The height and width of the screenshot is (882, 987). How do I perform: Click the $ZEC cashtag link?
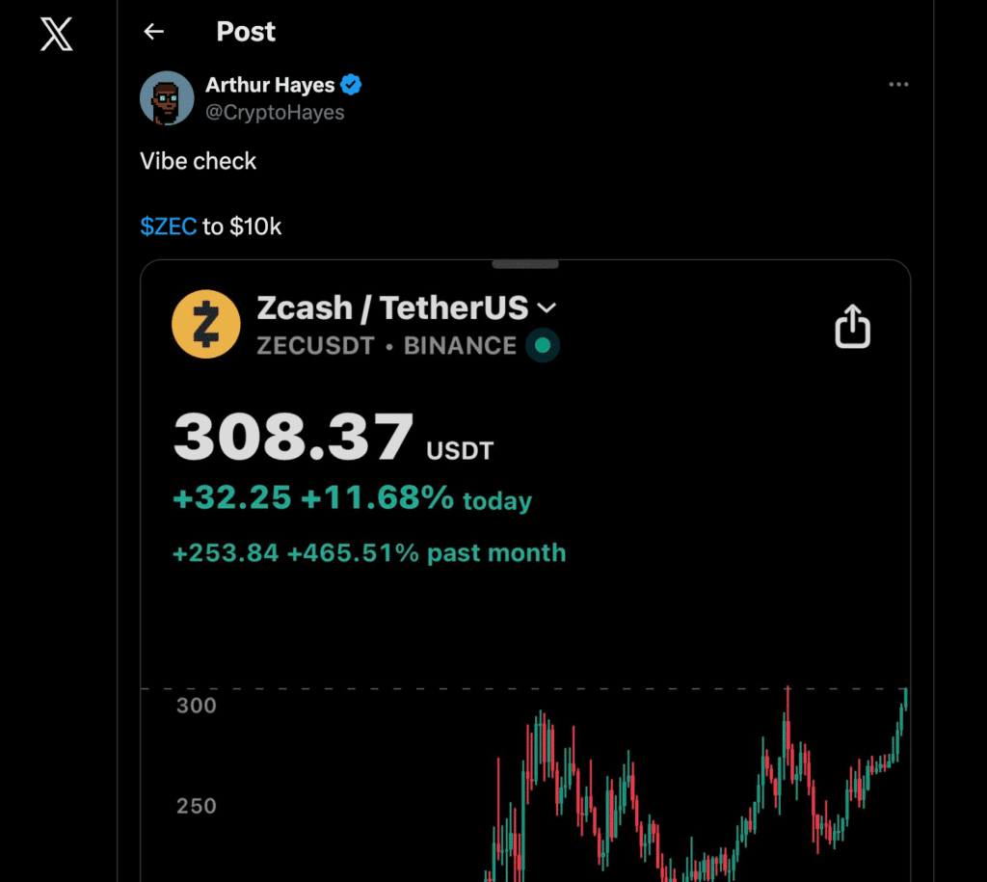tap(169, 227)
